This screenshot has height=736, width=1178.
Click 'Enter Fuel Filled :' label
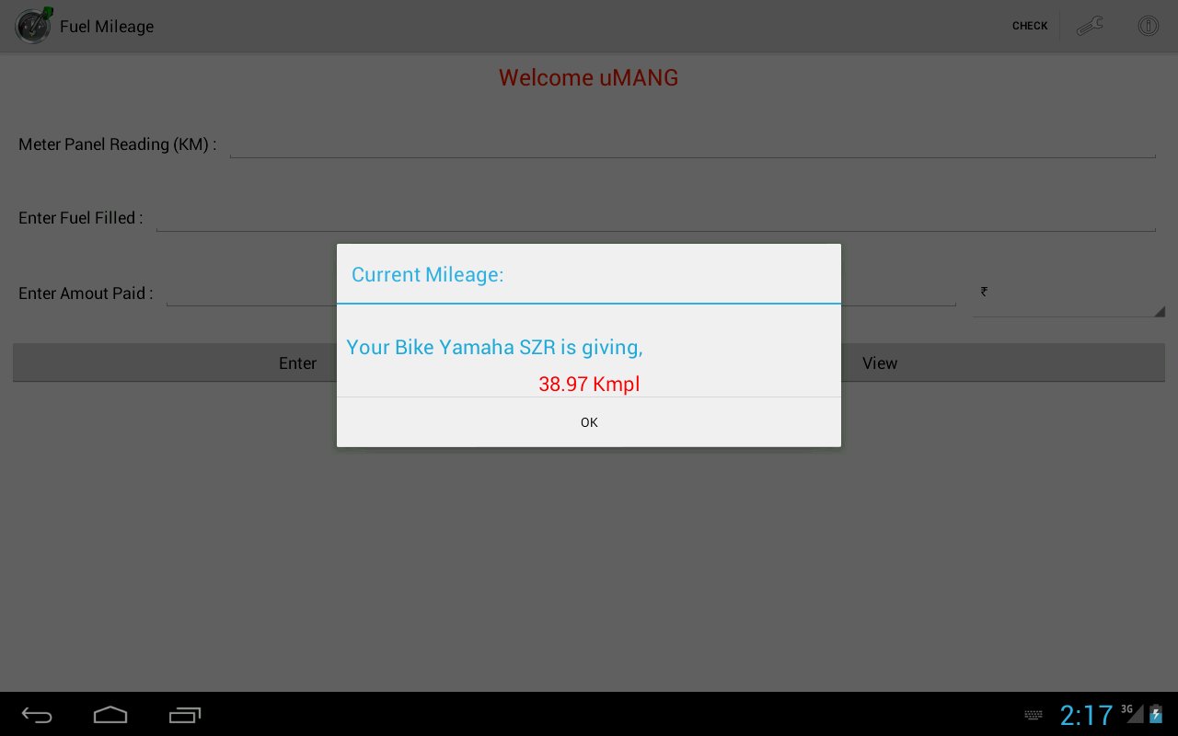81,218
